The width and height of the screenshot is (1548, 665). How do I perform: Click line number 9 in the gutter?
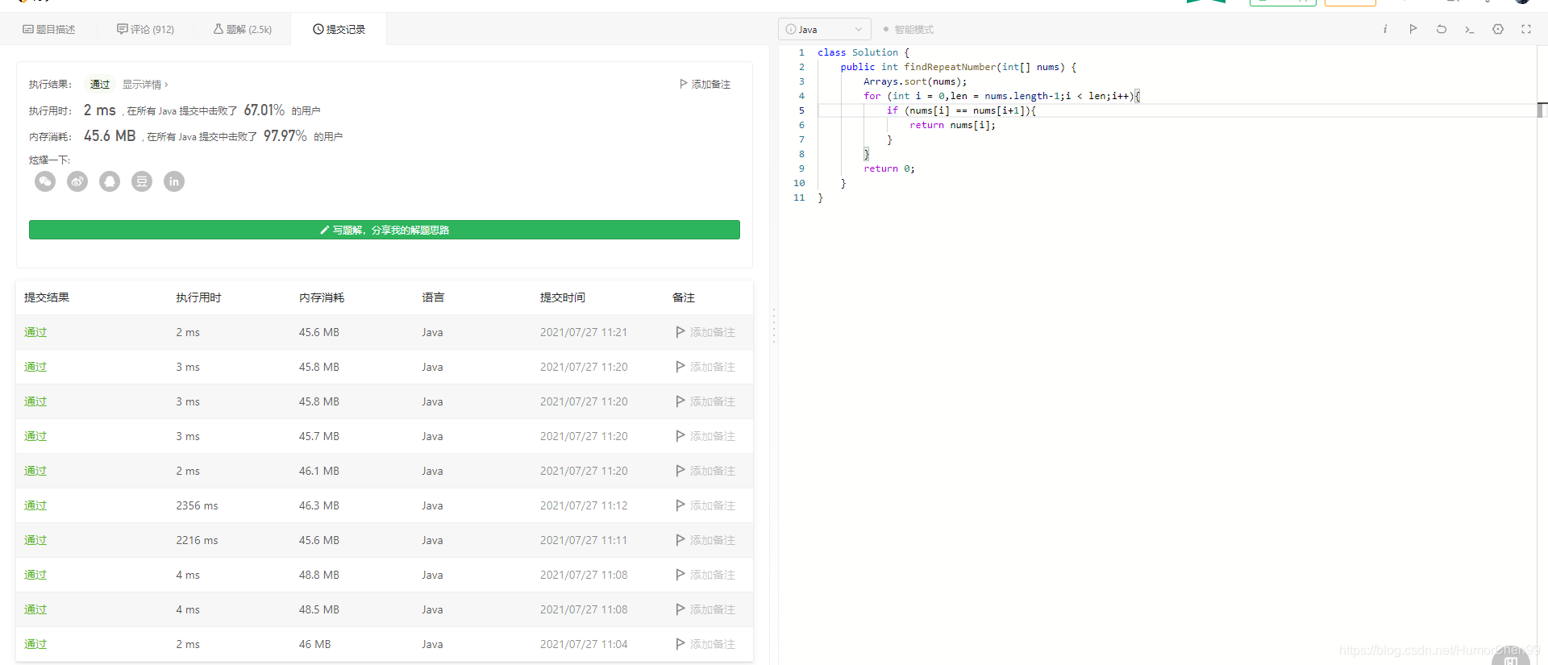(801, 168)
